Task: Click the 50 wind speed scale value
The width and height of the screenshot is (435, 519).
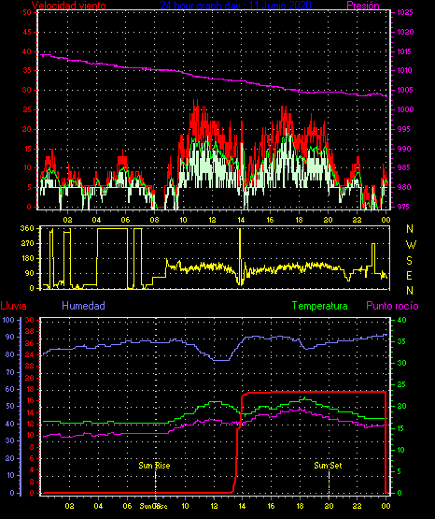Action: [x=27, y=12]
